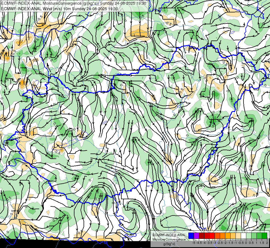This screenshot has height=248, width=270.
Task: Click the dark green swatch between 1.5 and 2
Action: click(264, 236)
